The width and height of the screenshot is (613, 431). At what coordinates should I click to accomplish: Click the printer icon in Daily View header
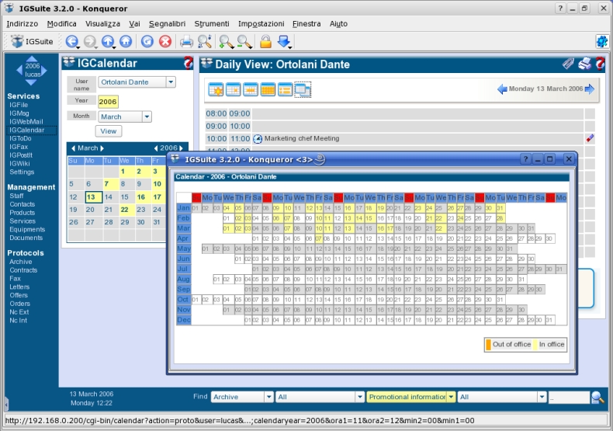584,64
